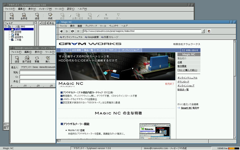Click the Delete X icon in Sylpheed toolbar
This screenshot has height=150, width=240.
tap(106, 16)
